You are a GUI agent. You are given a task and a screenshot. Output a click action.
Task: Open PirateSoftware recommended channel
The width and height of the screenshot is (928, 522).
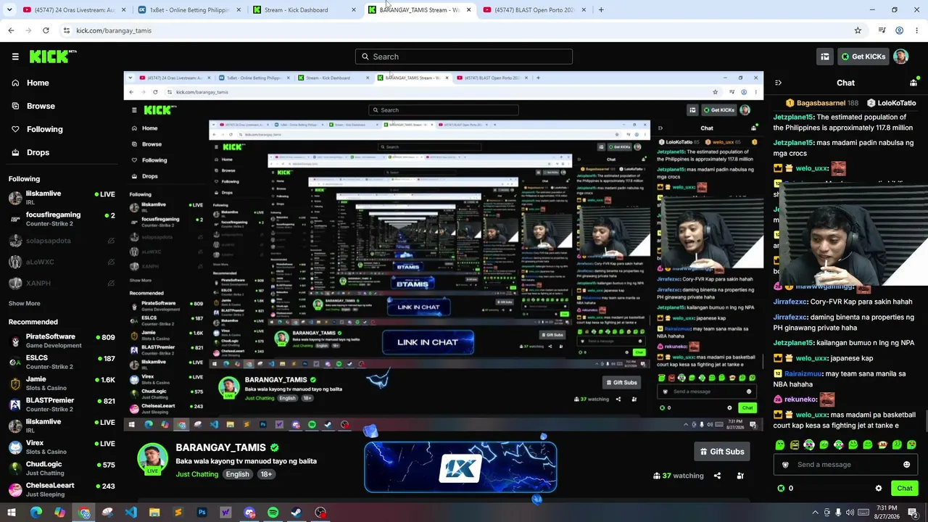(x=62, y=341)
